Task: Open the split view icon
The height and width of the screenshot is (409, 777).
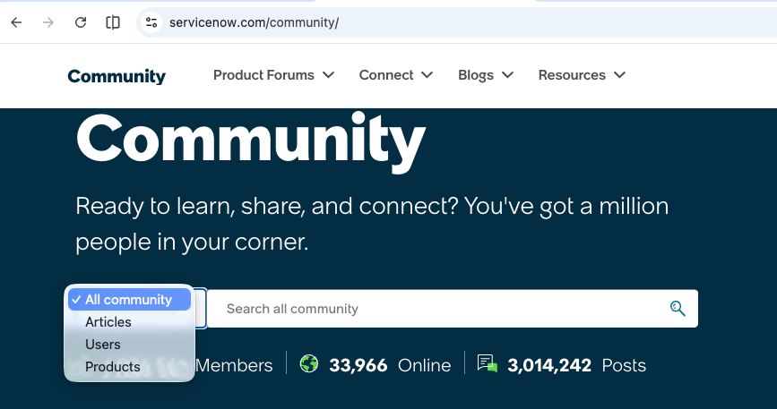Action: click(x=113, y=22)
